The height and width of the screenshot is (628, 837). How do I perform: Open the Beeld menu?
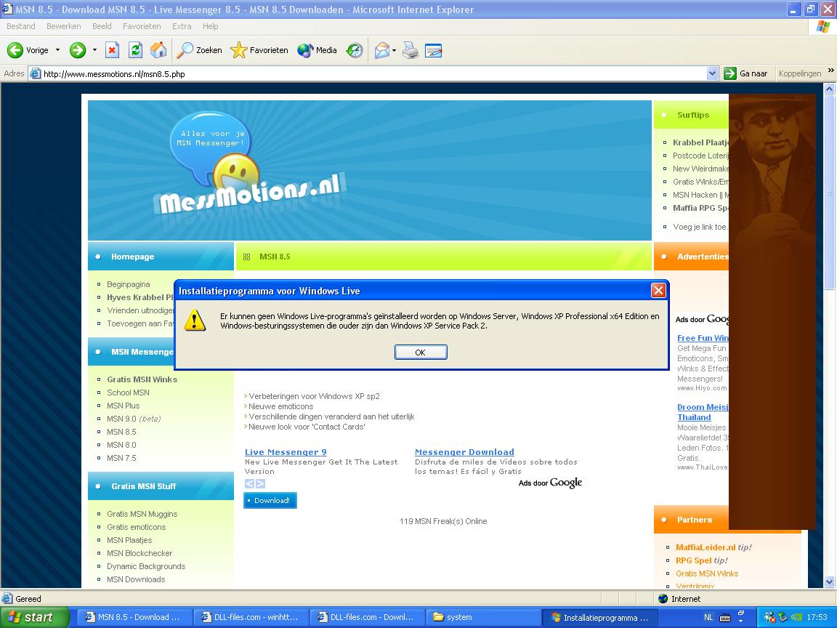click(102, 26)
